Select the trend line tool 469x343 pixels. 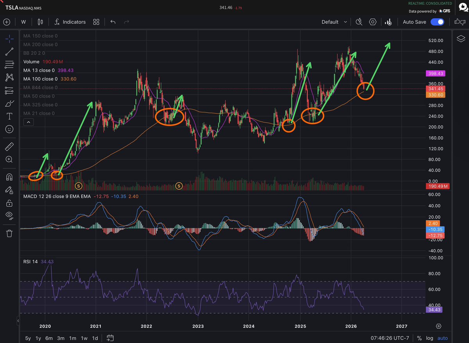click(10, 52)
